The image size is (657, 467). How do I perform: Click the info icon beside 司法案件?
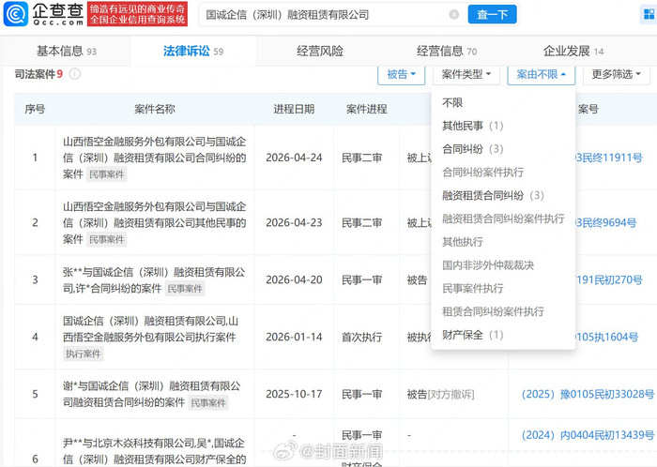75,74
